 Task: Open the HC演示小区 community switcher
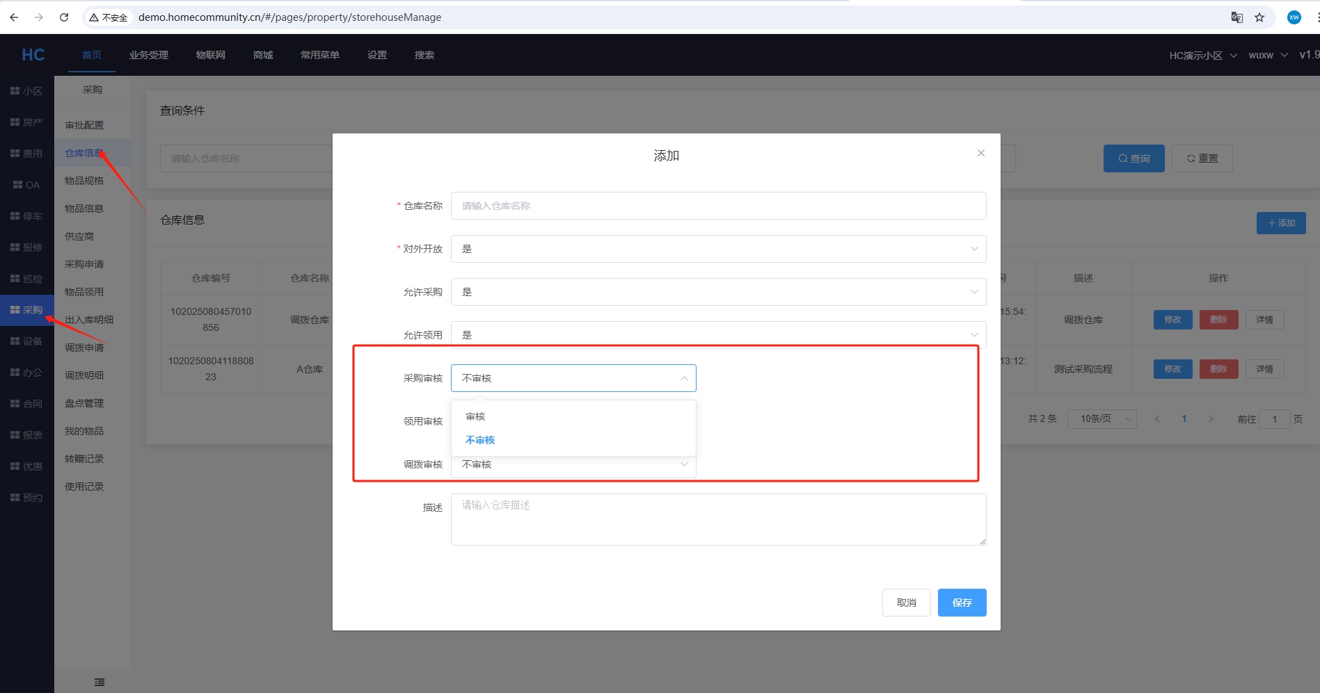tap(1202, 56)
